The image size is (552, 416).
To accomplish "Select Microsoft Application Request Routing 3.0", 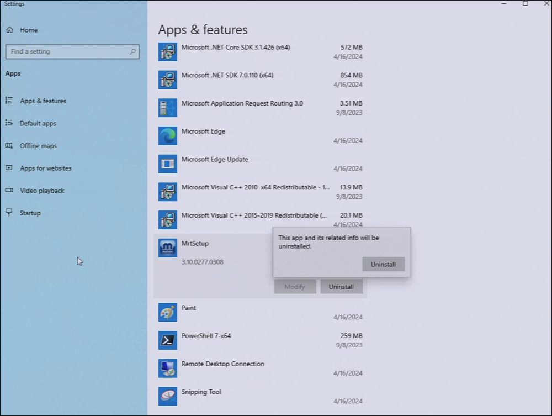I will pos(242,104).
